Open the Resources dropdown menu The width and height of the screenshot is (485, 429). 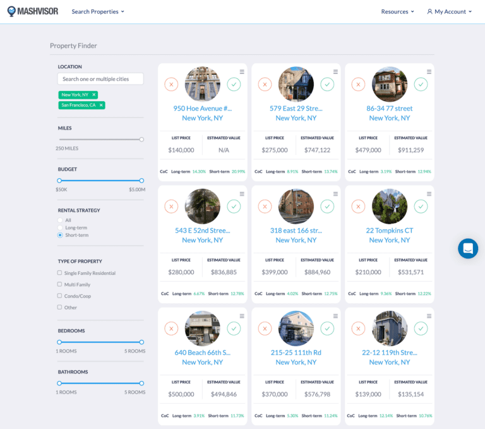pyautogui.click(x=398, y=11)
